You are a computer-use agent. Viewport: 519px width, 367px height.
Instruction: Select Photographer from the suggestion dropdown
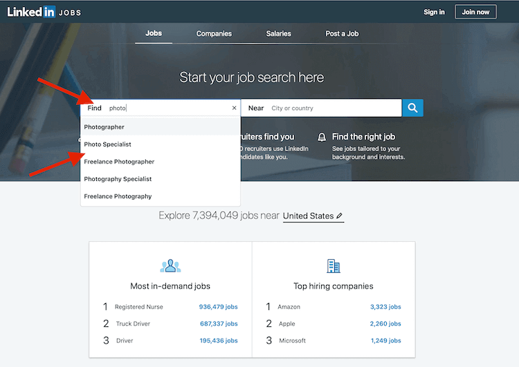[x=104, y=127]
